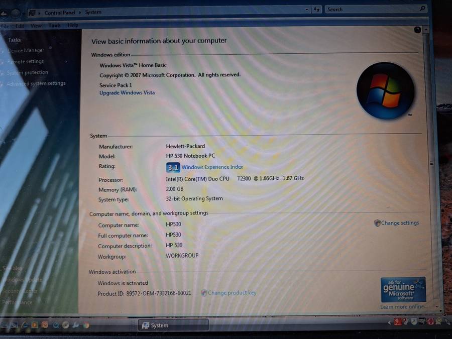Click the Windows Experience Index 3.1 rating badge
The width and height of the screenshot is (452, 339).
click(x=173, y=167)
